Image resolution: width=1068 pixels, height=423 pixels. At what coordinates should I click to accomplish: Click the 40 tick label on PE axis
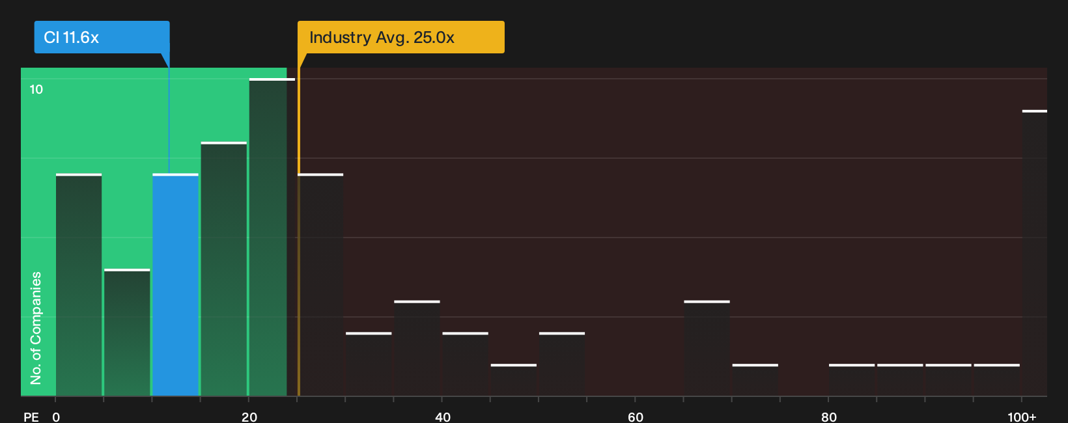(x=443, y=416)
